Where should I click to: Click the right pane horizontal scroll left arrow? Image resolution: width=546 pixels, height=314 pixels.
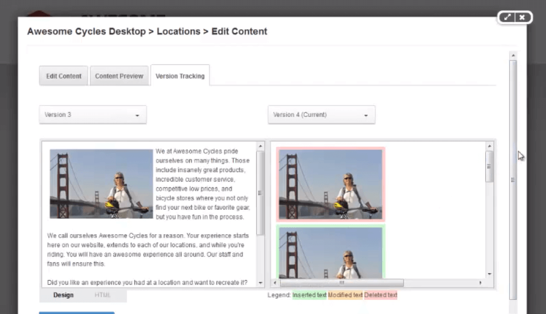click(275, 283)
